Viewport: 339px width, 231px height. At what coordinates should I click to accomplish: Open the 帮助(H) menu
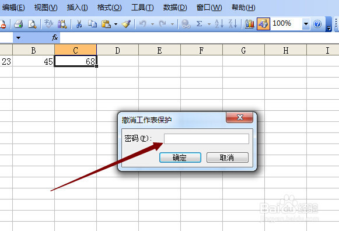243,8
